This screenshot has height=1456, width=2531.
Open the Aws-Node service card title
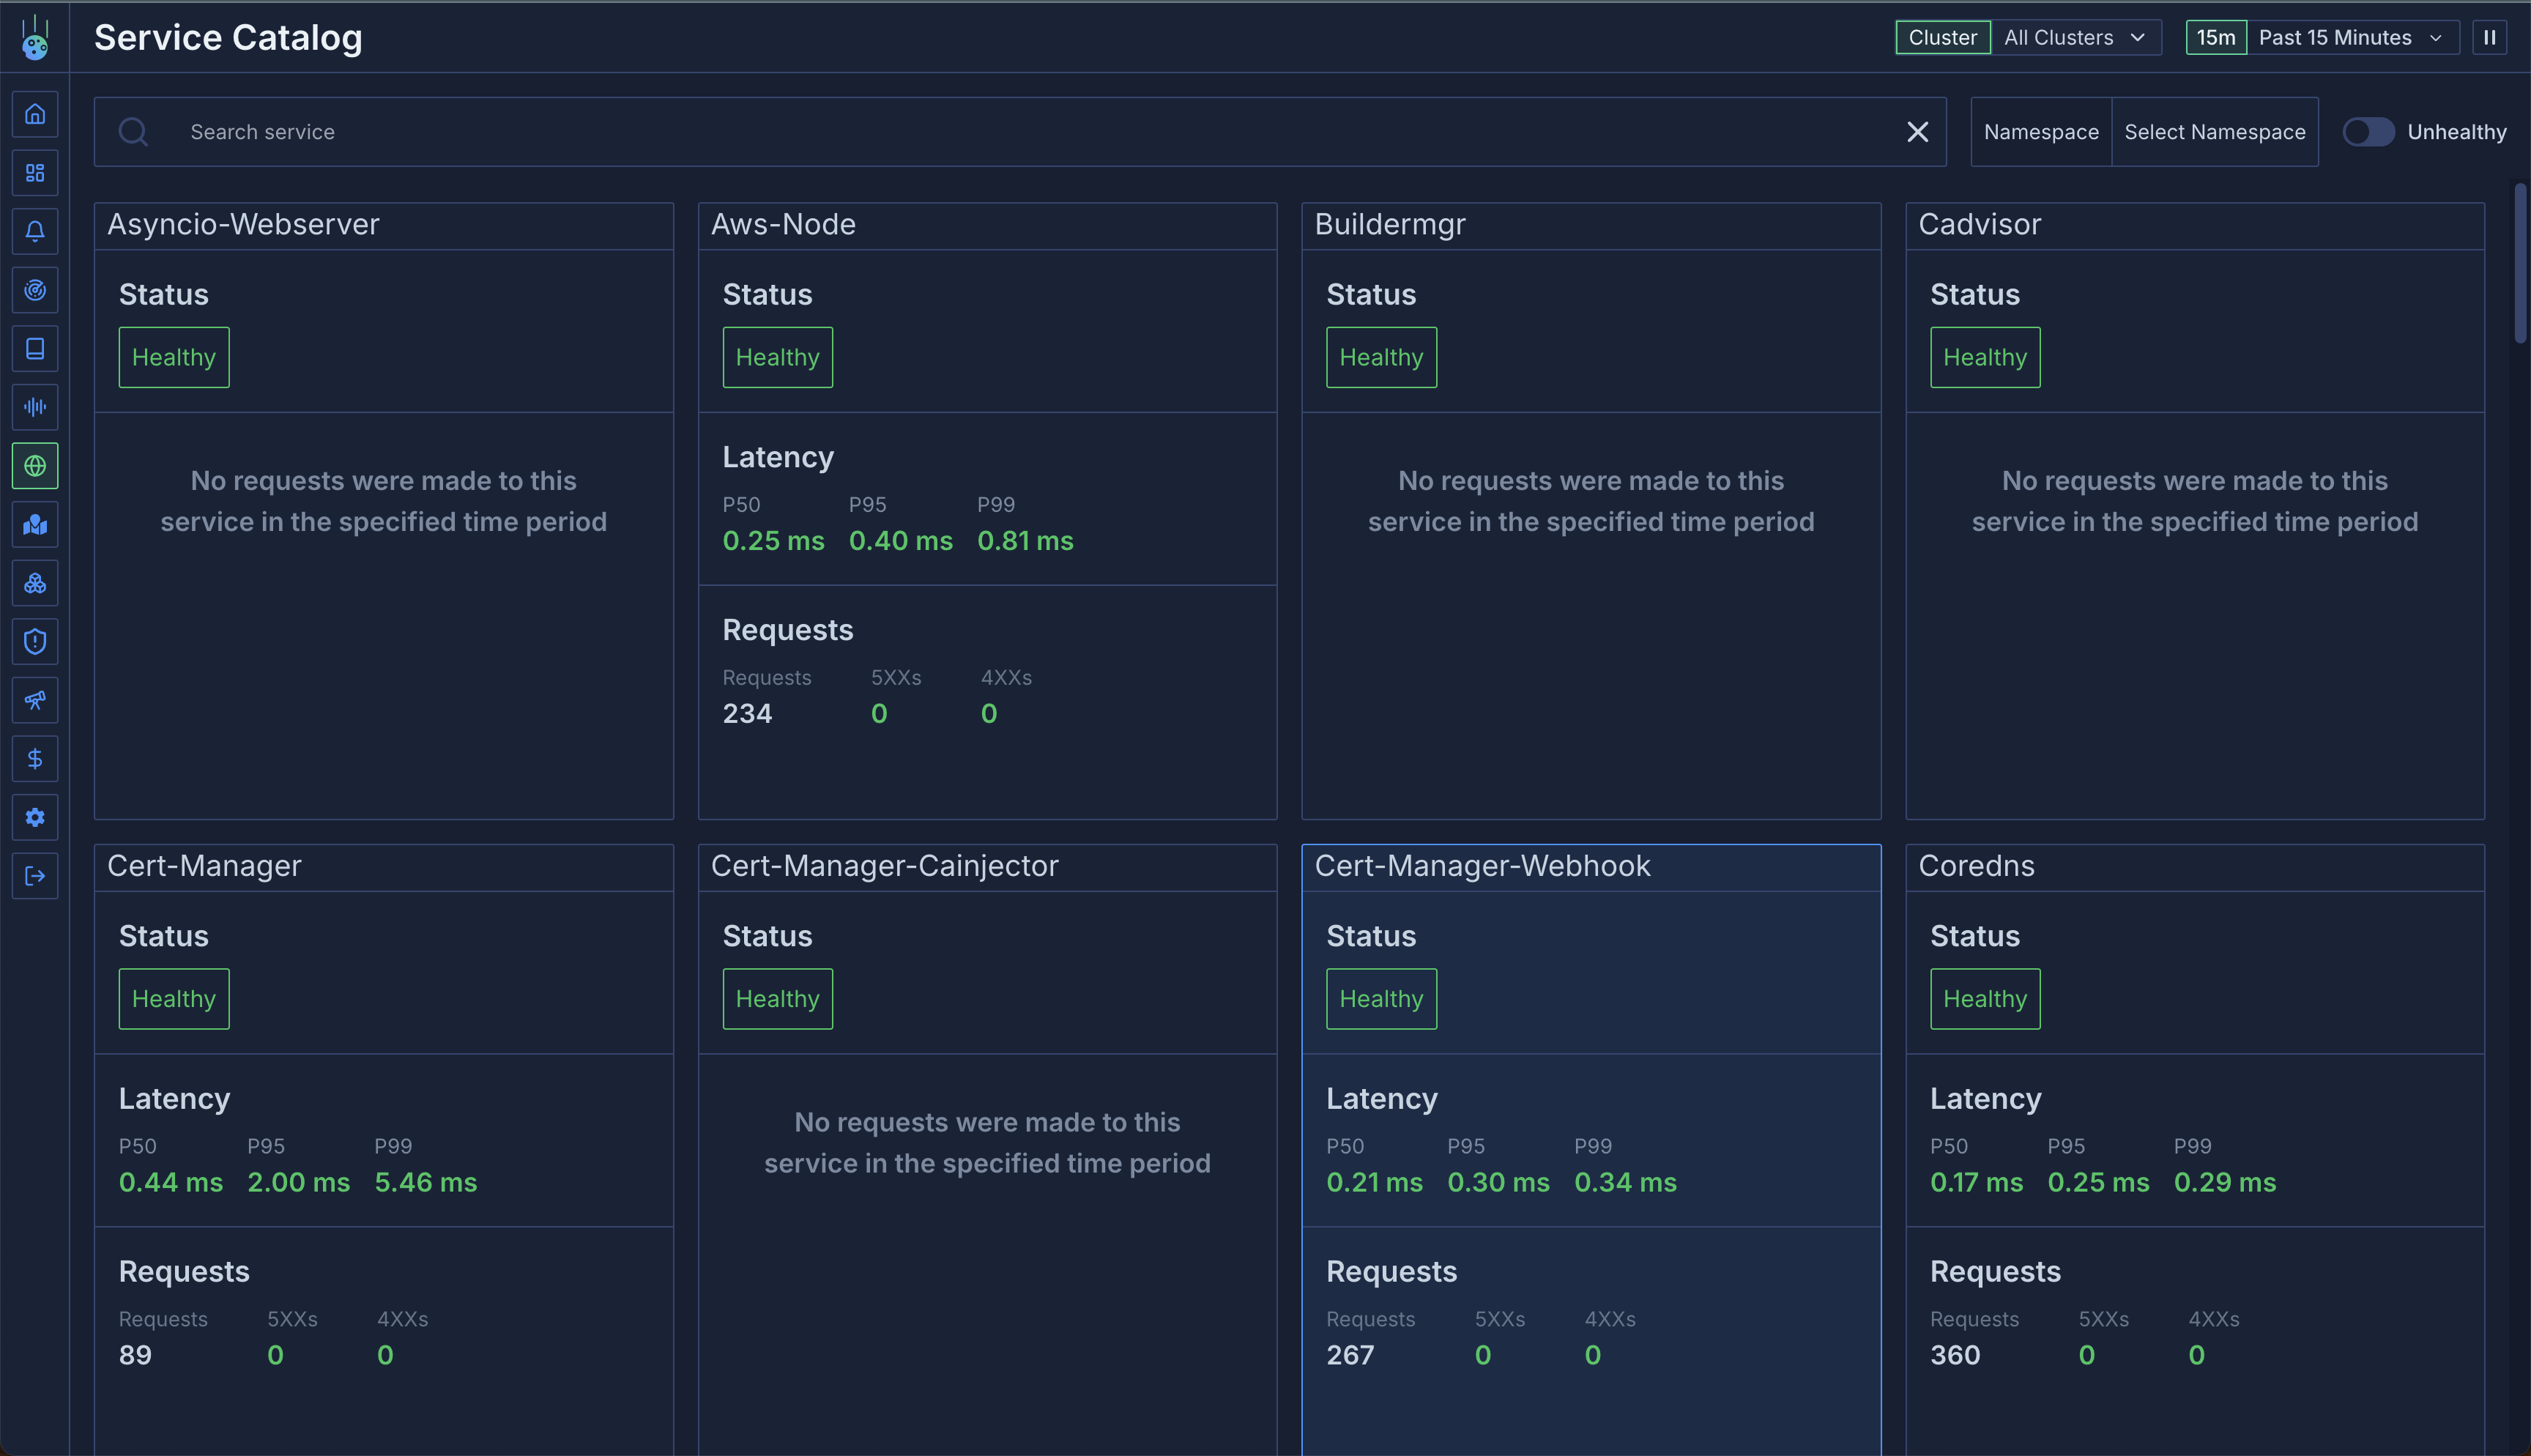[x=783, y=225]
